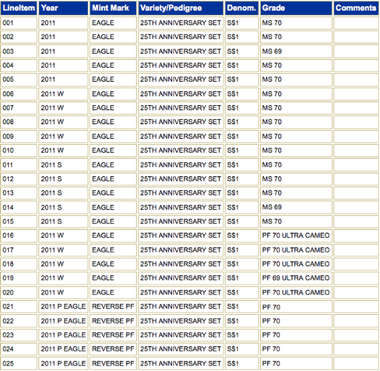Click the Grade column header
The image size is (380, 371).
296,8
